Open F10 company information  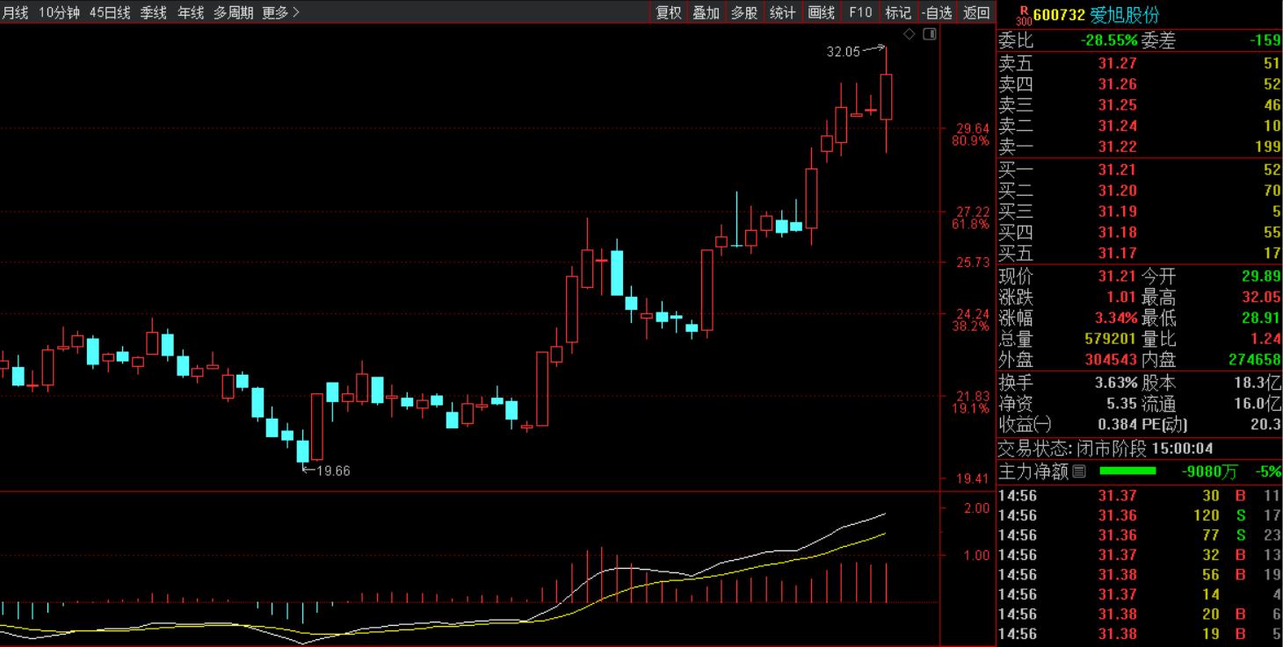(860, 12)
